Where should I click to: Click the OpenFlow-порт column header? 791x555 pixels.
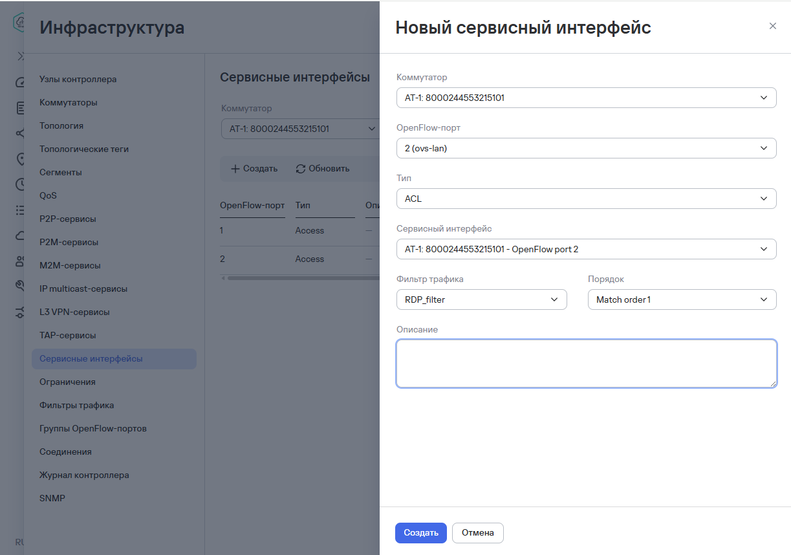(252, 206)
